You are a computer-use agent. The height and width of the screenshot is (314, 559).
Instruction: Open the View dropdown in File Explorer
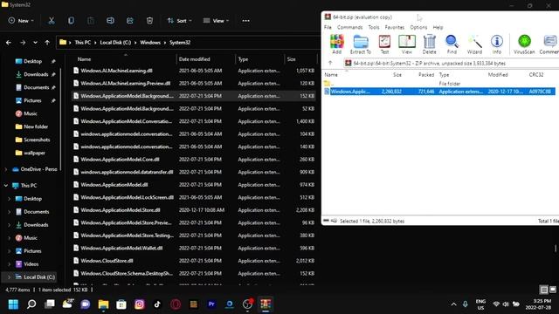coord(216,21)
